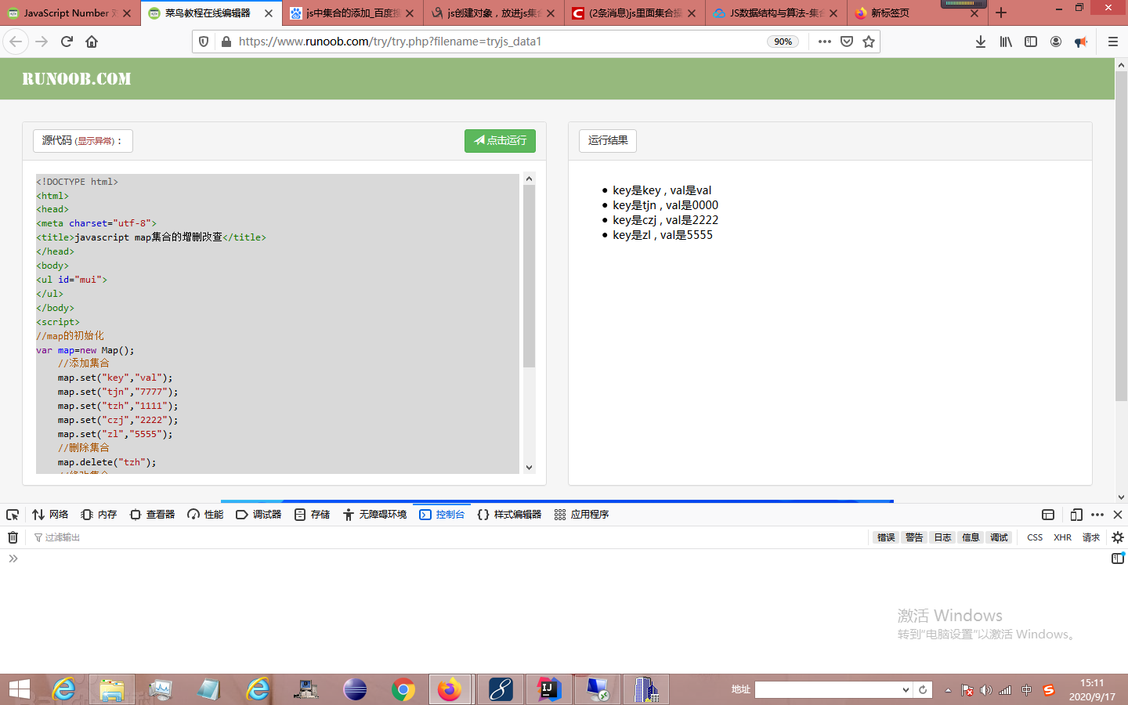
Task: Clear the console with the trash icon
Action: coord(13,537)
